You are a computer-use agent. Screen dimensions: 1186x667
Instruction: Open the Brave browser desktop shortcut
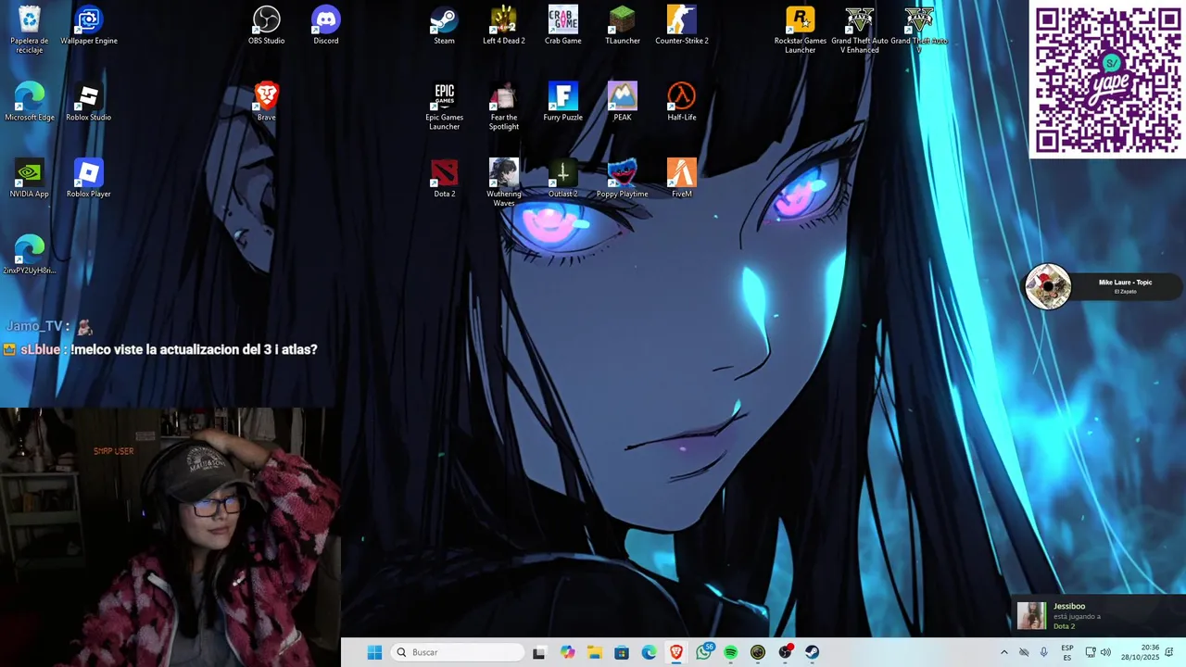pos(267,102)
